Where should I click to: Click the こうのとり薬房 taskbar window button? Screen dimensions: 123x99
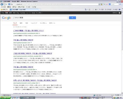28,98
